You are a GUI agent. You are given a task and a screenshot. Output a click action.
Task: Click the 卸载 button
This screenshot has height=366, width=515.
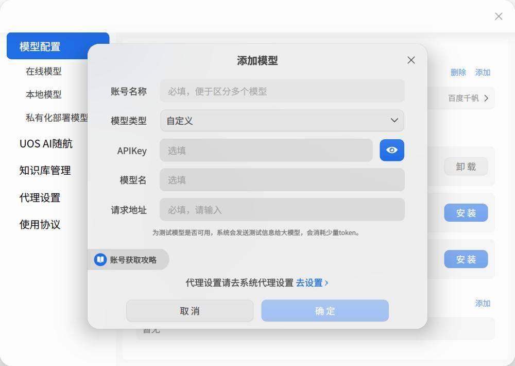466,167
